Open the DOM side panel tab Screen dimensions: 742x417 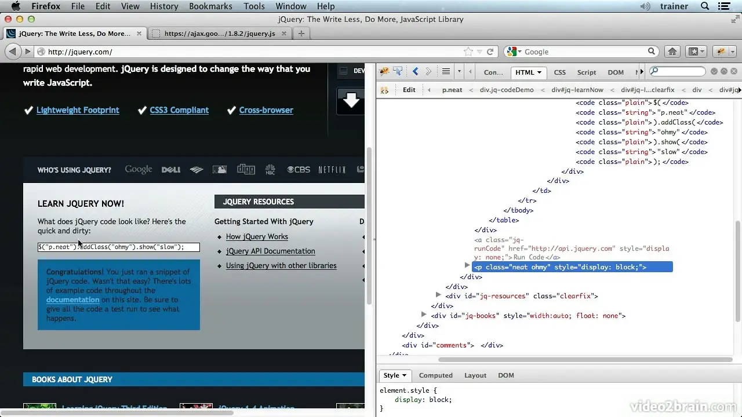pos(506,375)
